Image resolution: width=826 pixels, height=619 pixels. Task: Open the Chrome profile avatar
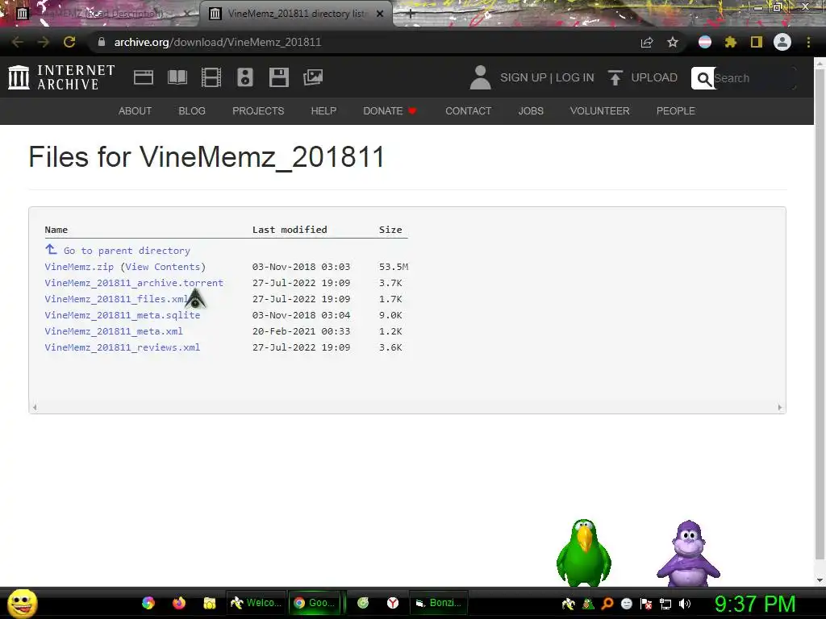click(782, 42)
